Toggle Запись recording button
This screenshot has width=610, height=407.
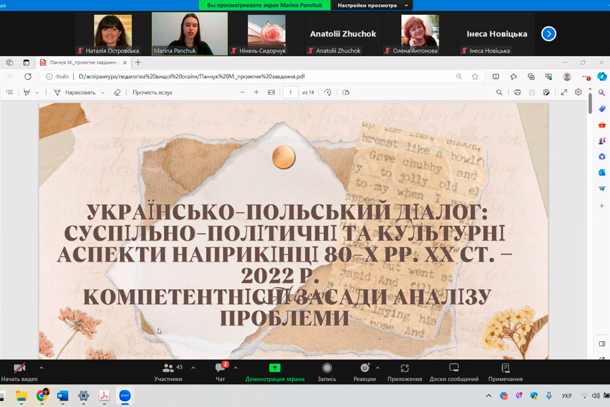coord(327,372)
